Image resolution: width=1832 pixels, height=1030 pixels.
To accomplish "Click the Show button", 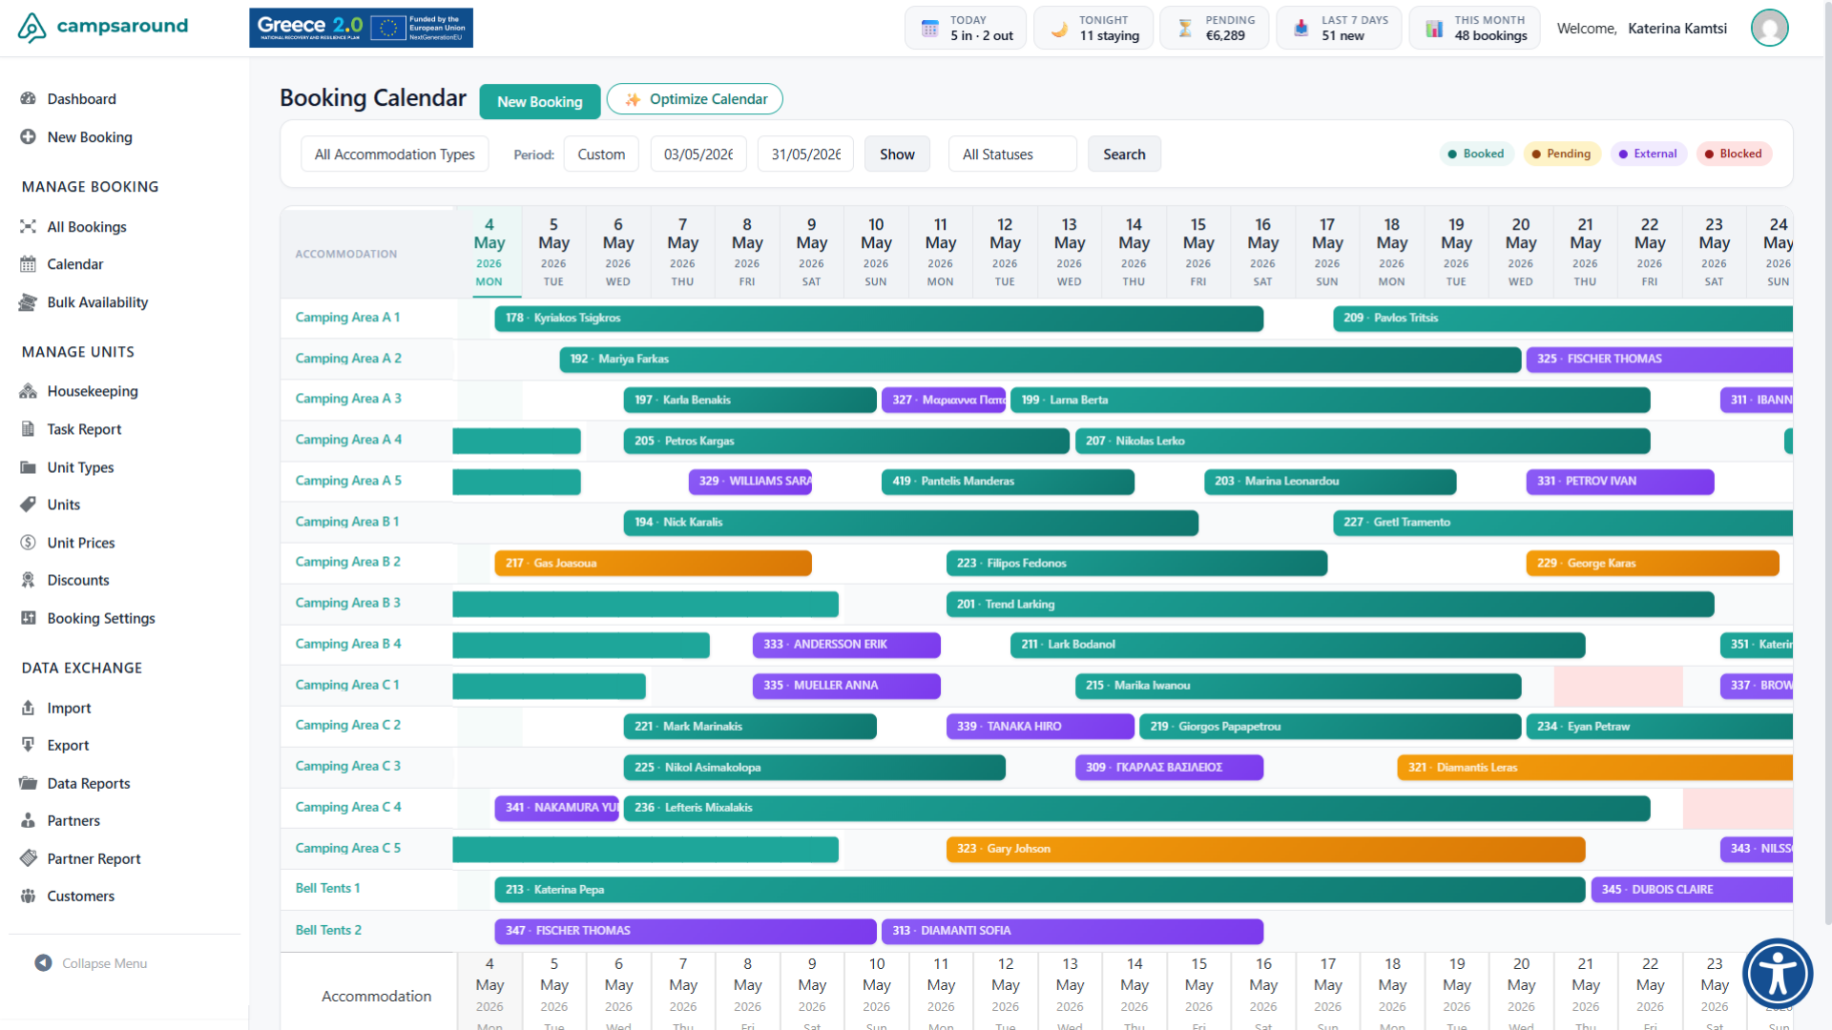I will point(897,154).
